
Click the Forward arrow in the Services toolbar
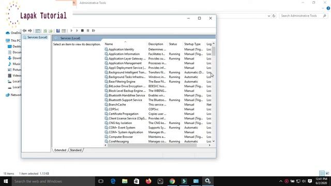(x=30, y=30)
